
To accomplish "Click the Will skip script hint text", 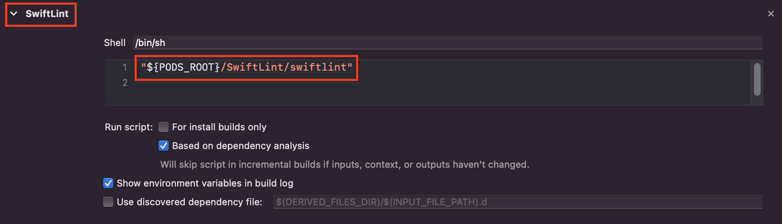I will click(345, 164).
